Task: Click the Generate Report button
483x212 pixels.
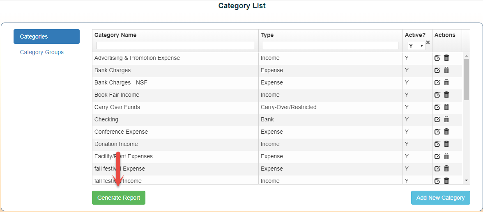Action: pyautogui.click(x=119, y=198)
